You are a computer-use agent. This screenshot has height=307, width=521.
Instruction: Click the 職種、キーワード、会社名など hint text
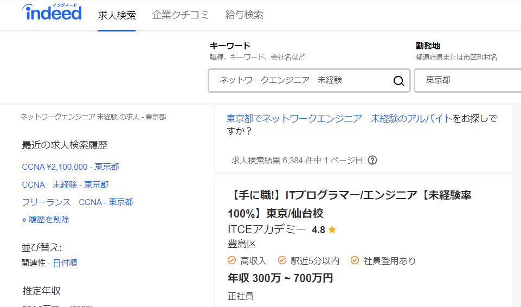(257, 57)
